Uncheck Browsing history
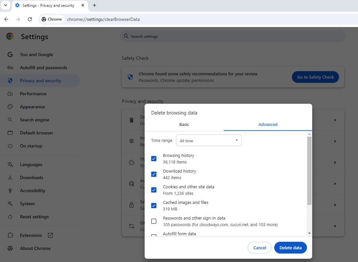Viewport: 358px width, 262px height. (x=154, y=159)
